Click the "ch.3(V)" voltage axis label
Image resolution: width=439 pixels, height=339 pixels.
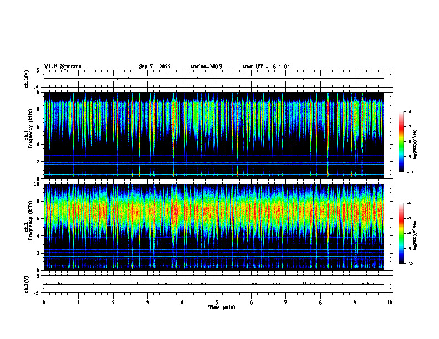click(x=26, y=284)
